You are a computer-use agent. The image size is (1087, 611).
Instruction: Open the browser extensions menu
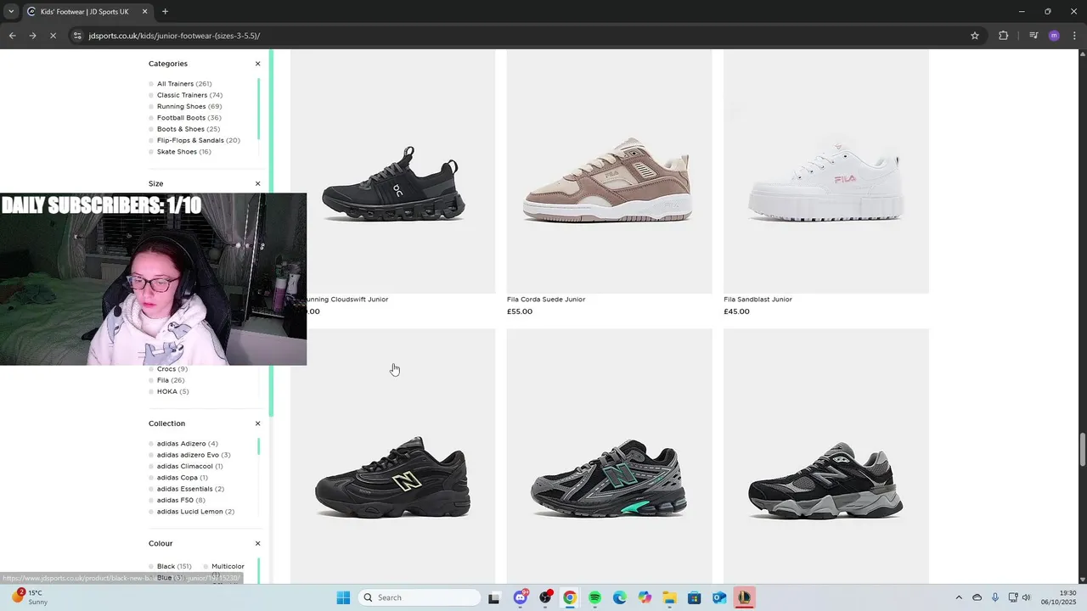click(x=1003, y=36)
